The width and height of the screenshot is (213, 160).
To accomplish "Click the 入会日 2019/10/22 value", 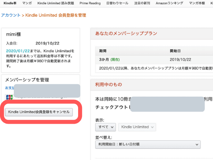I will click(x=48, y=43).
